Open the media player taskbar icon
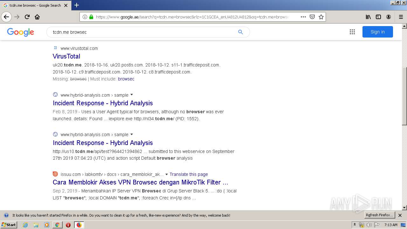Viewport: 407px width, 229px height. 47,225
